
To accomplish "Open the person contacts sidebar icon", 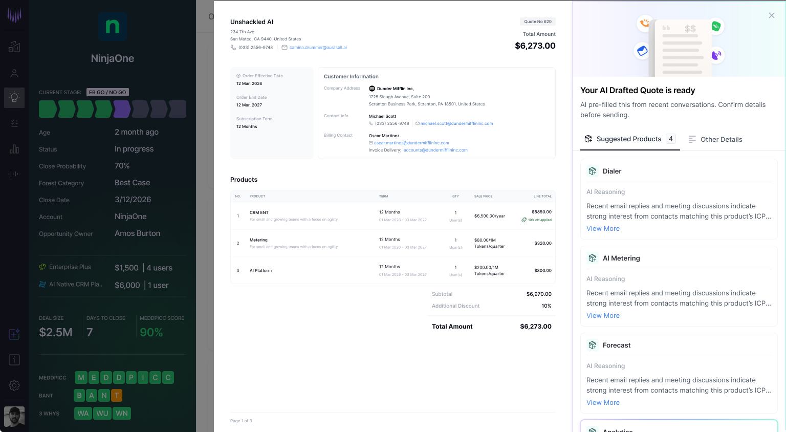I will [14, 73].
